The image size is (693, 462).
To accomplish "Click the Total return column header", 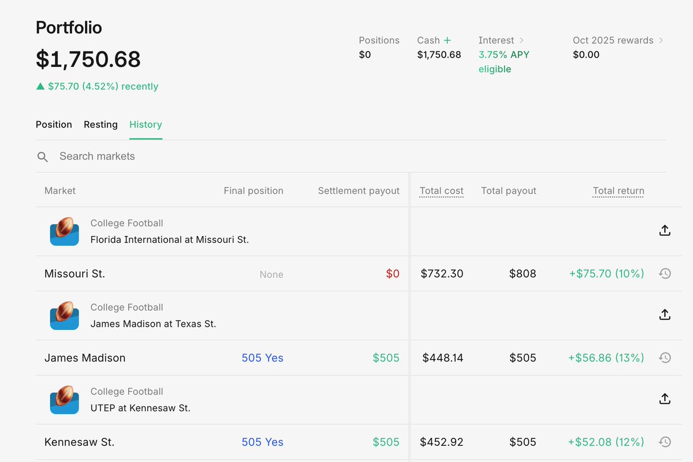I will [x=619, y=191].
